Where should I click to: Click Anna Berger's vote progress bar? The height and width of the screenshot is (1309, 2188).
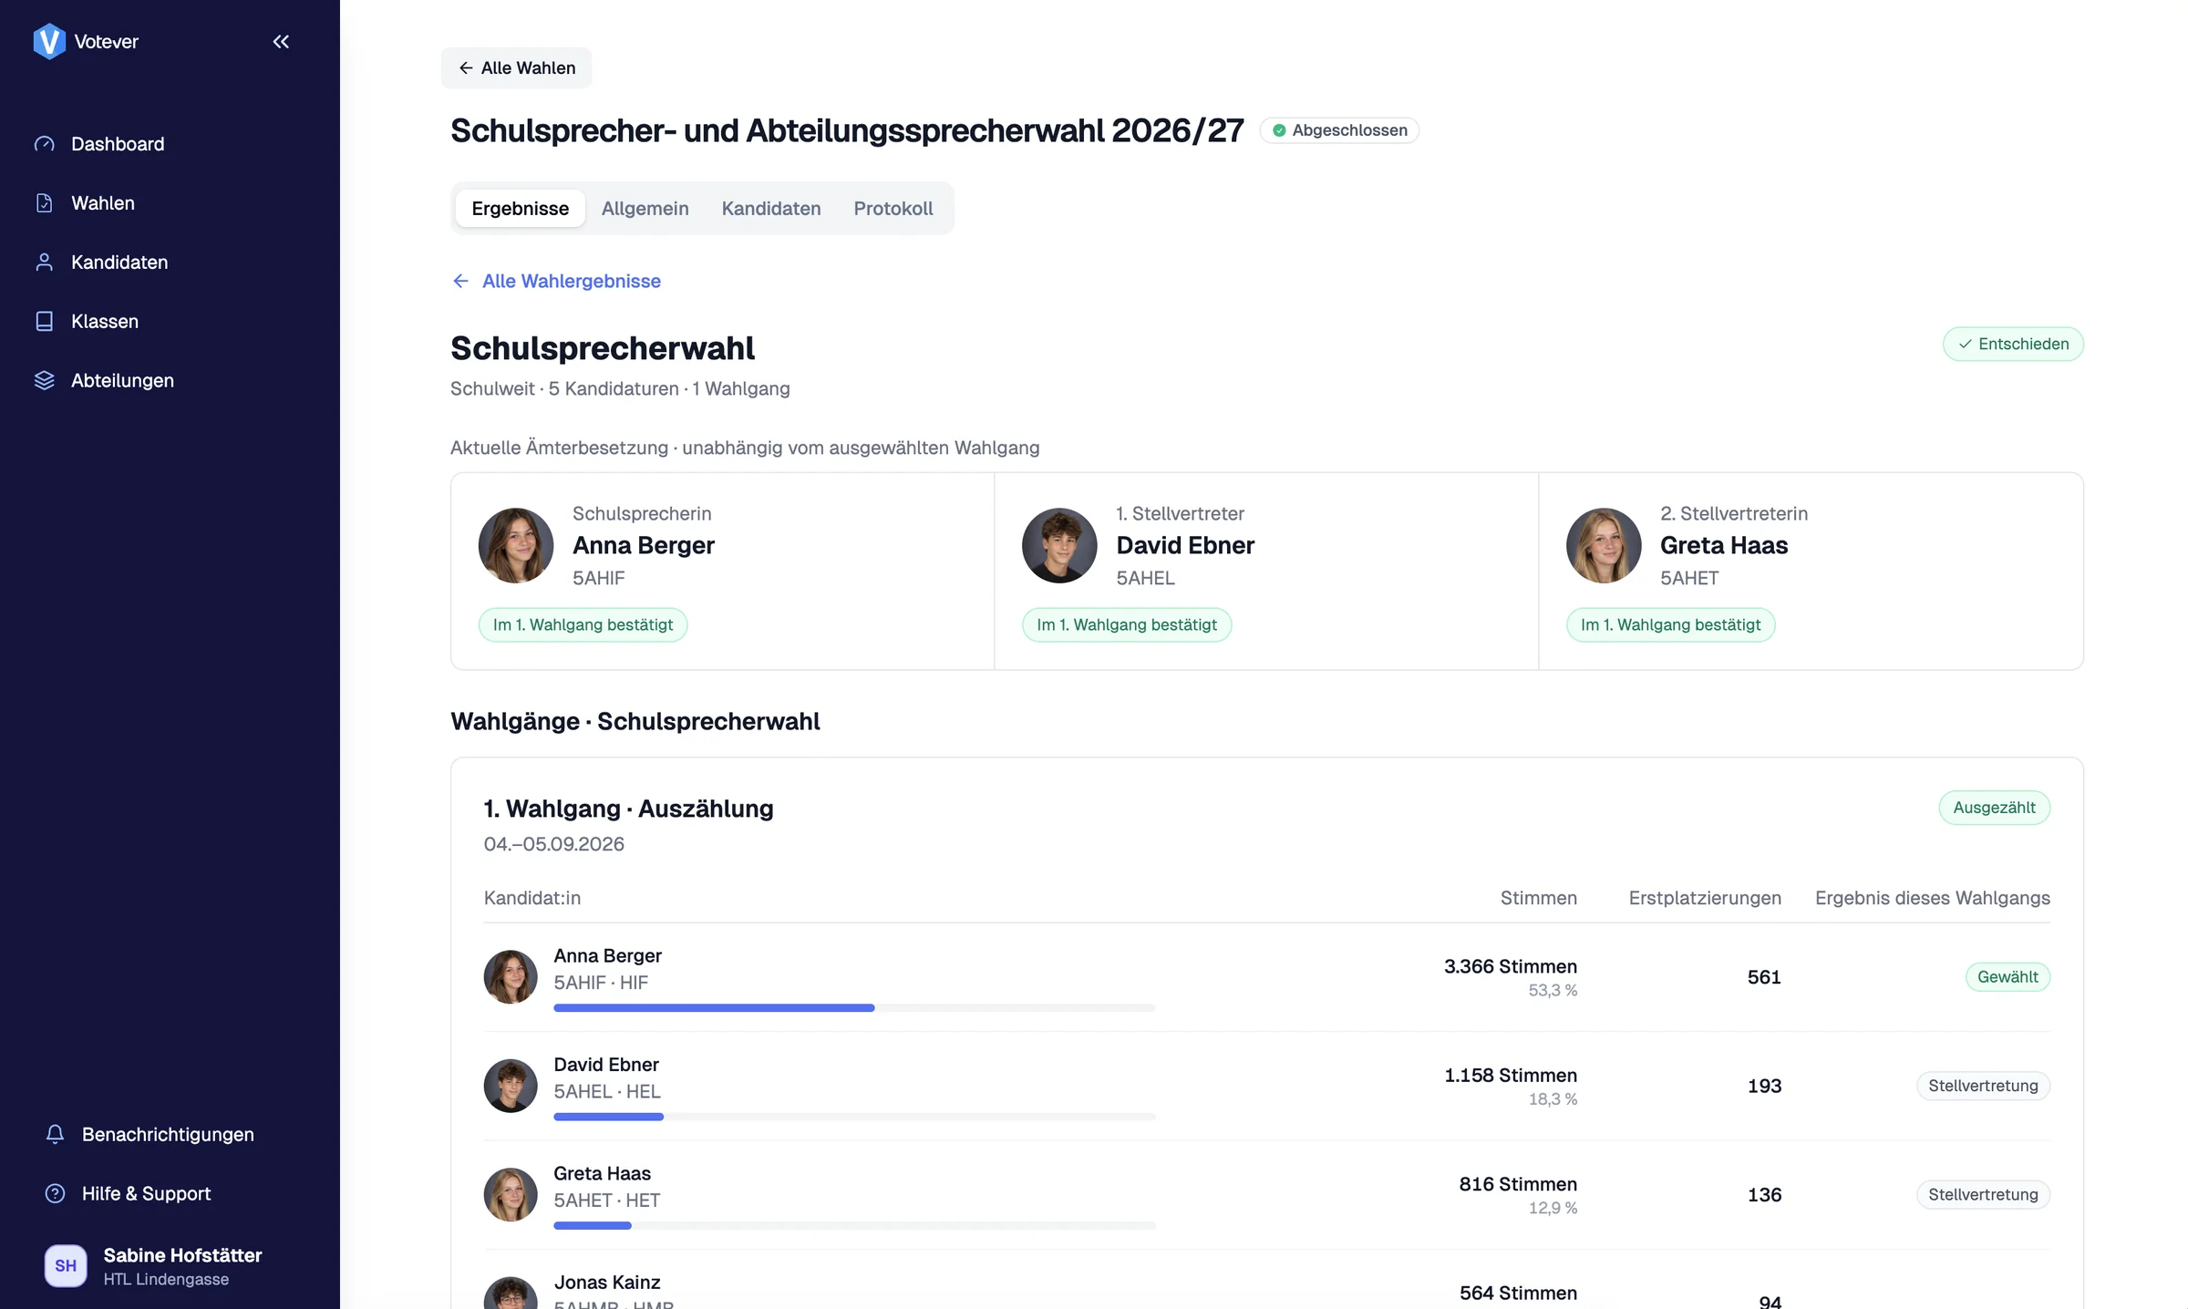855,1008
